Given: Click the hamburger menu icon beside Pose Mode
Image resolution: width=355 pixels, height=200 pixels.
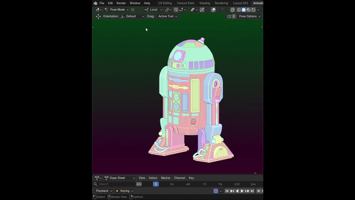Looking at the screenshot, I should click(133, 10).
